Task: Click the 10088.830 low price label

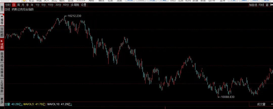Action: click(x=228, y=97)
